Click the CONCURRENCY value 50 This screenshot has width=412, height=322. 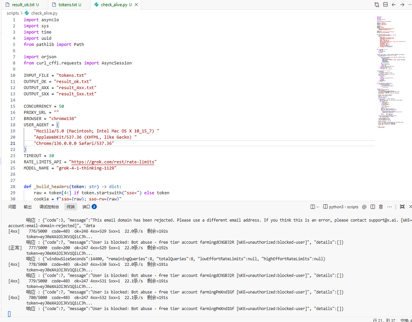point(62,106)
